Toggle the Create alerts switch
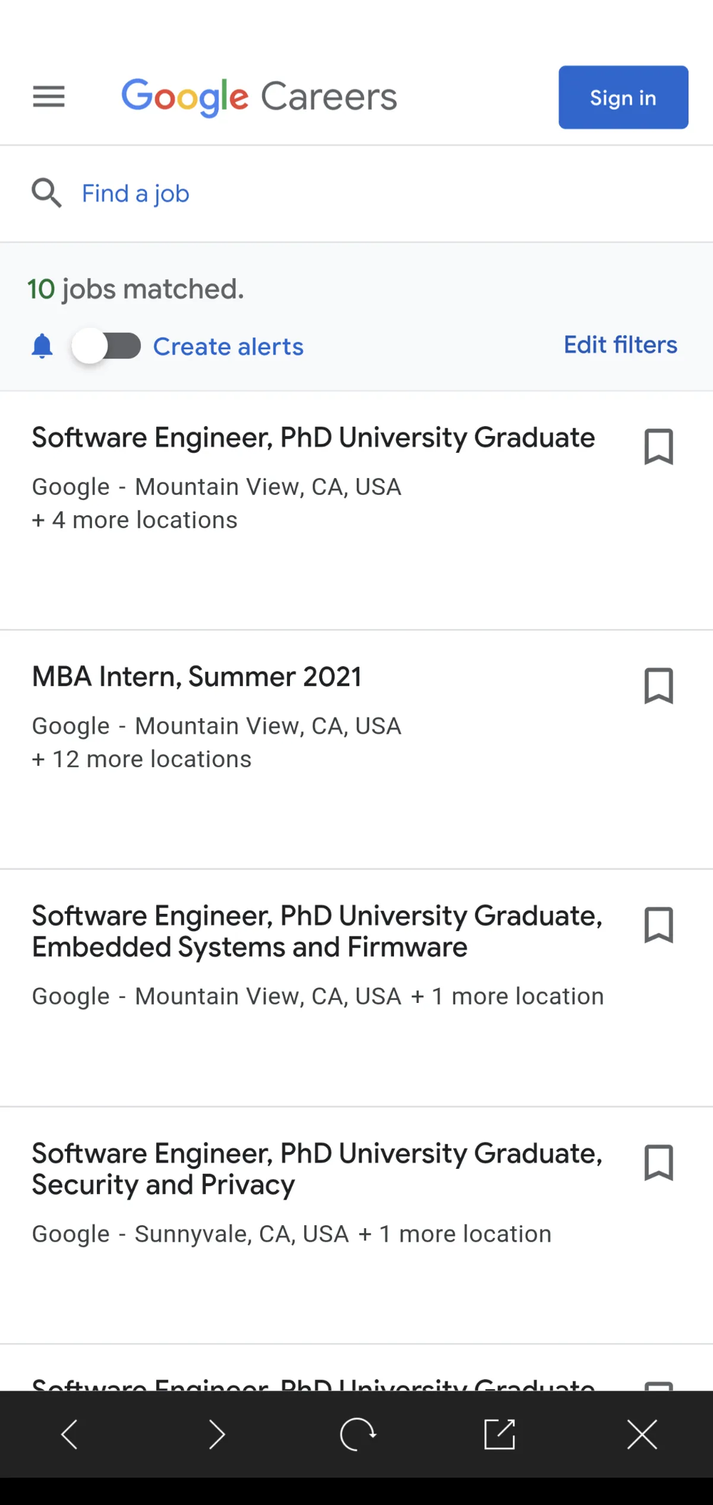The height and width of the screenshot is (1505, 713). [107, 346]
